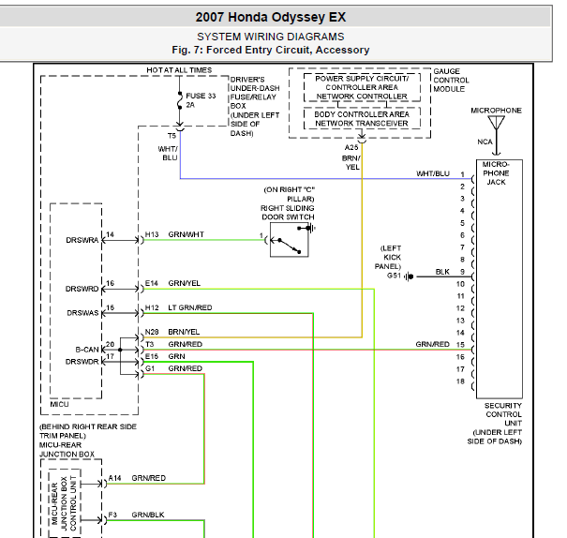Click the "GAUGE CONTROL MODULE" label
The image size is (567, 538).
[x=451, y=80]
